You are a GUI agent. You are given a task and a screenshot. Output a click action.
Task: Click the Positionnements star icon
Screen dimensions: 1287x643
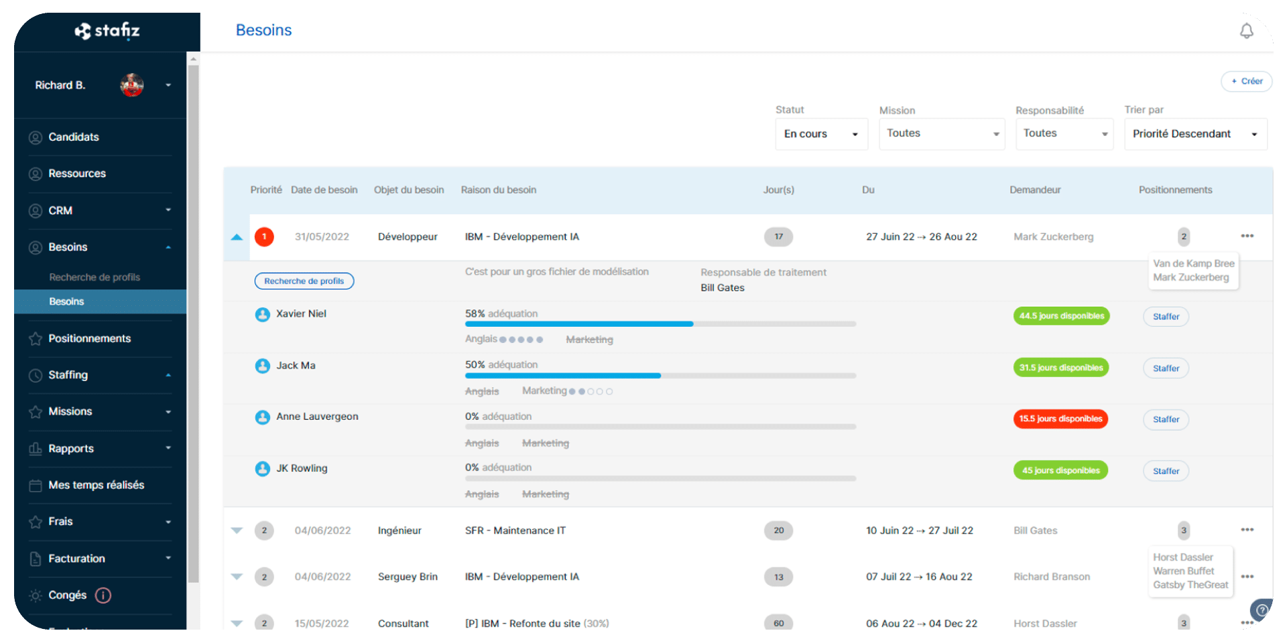(36, 339)
